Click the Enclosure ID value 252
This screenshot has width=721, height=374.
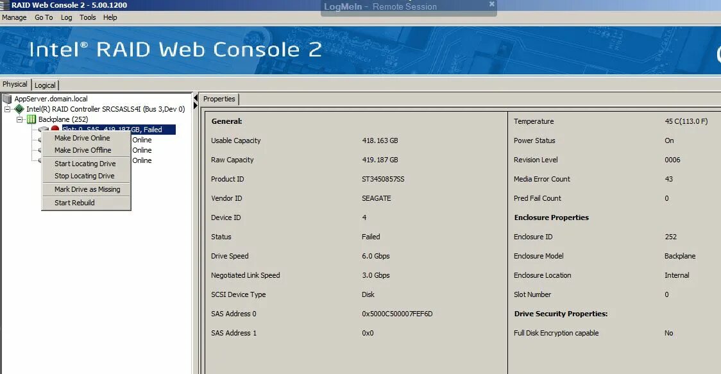[x=670, y=237]
